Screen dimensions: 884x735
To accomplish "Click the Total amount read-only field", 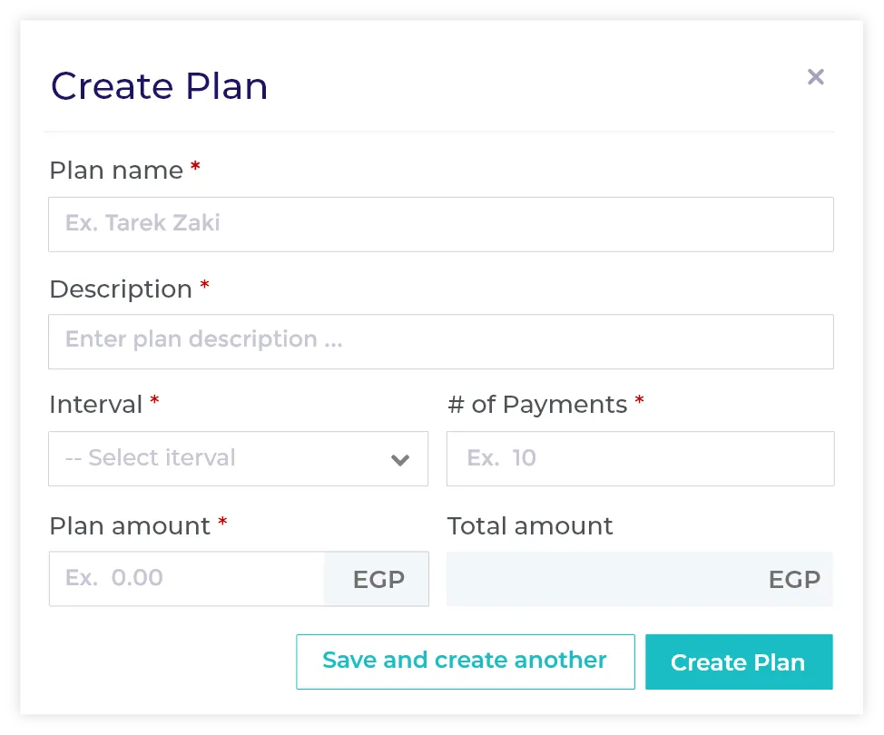I will coord(599,579).
